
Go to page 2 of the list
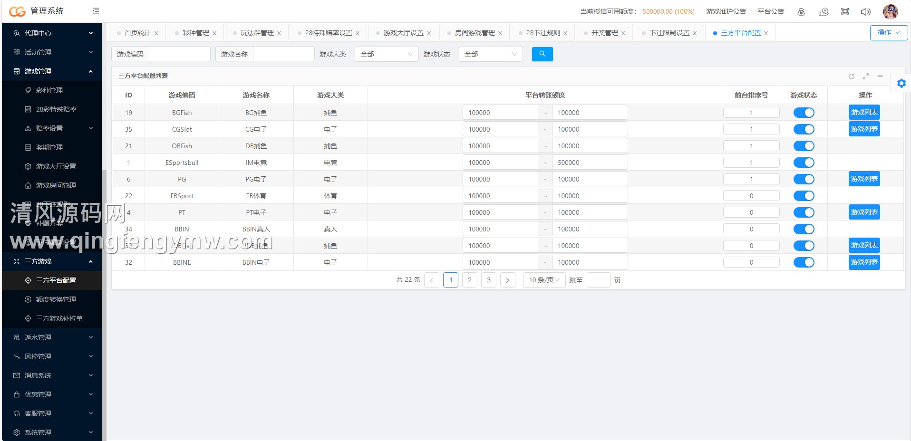tap(470, 280)
